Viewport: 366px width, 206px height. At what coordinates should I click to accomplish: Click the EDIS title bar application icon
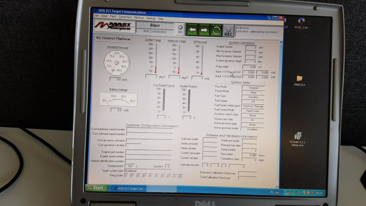pyautogui.click(x=96, y=10)
